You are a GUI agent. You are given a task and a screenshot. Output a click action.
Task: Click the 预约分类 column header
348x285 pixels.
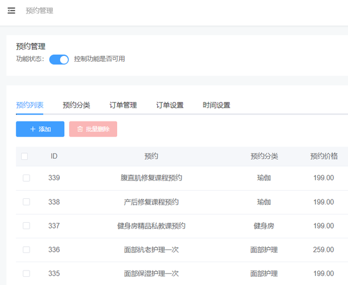(264, 156)
